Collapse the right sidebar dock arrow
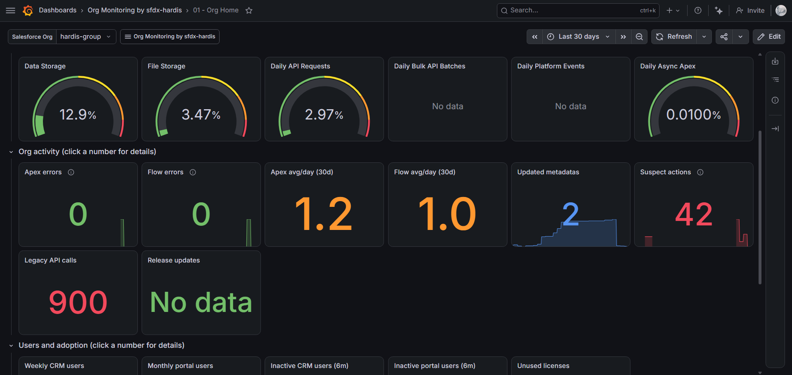This screenshot has width=792, height=375. 775,129
